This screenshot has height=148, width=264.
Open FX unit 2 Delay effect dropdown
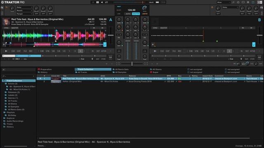click(x=230, y=7)
